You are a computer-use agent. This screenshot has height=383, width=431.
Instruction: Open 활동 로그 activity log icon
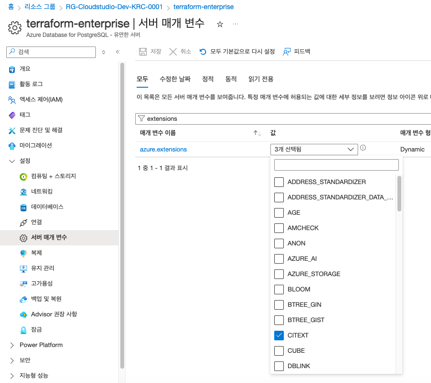(x=12, y=85)
